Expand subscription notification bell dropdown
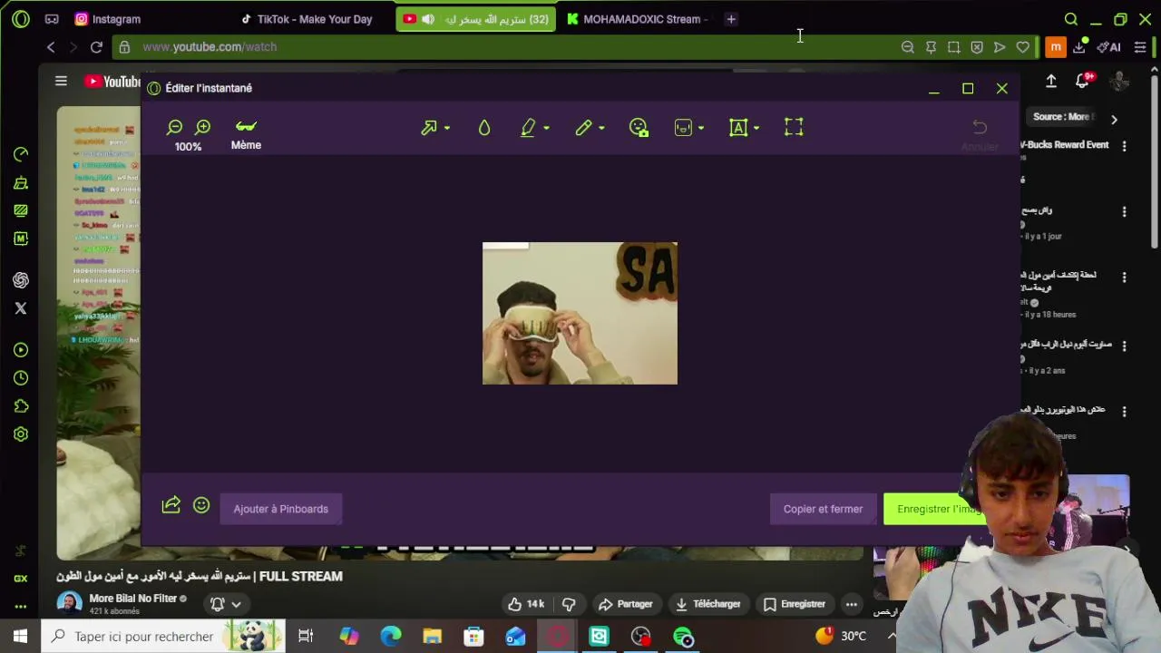Screen dimensions: 1161x653 pos(226,604)
